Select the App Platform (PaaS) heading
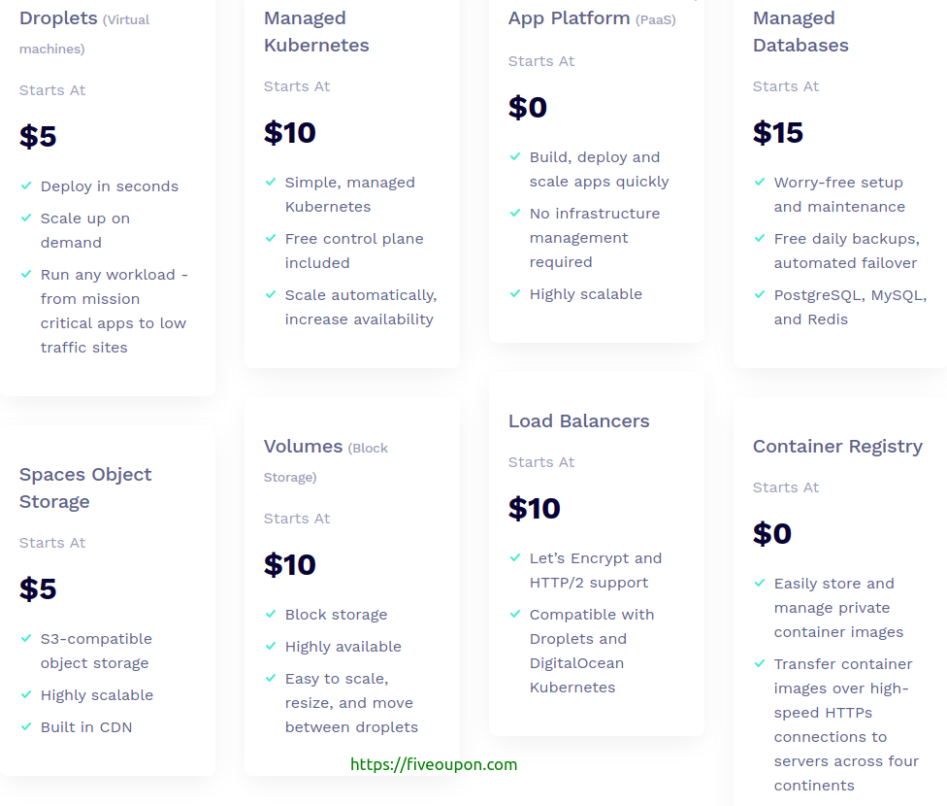The image size is (947, 806). coord(592,18)
